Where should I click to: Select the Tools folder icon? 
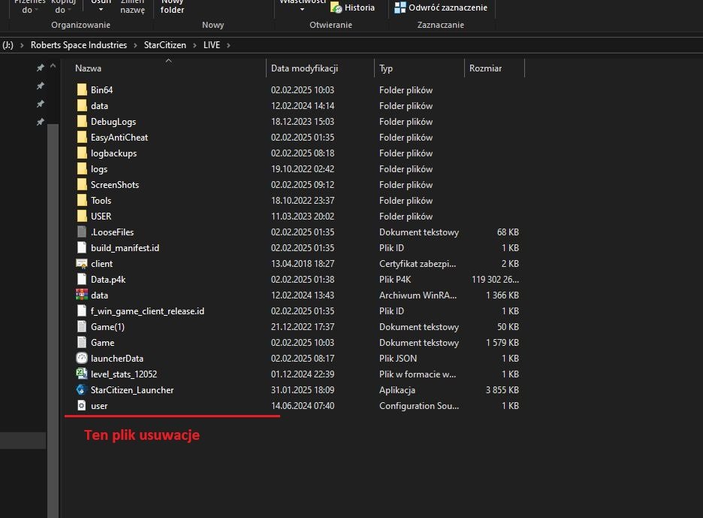coord(82,200)
